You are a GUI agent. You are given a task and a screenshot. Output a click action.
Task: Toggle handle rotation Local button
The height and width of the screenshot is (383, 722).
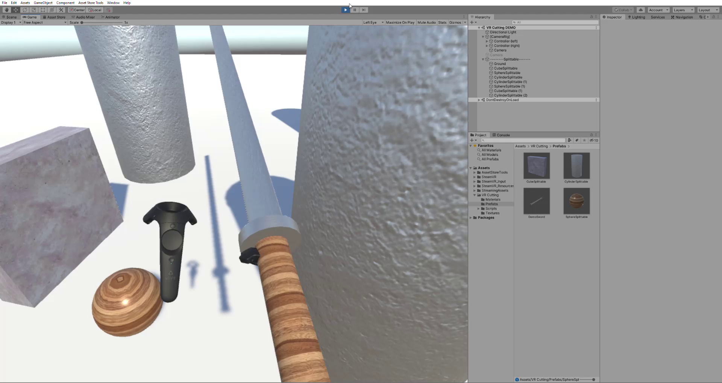coord(95,10)
